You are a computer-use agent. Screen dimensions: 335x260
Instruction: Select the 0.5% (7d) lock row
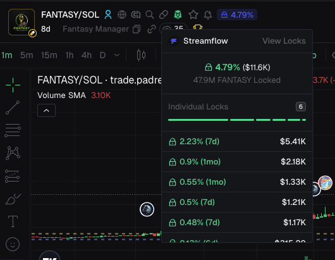[x=237, y=202]
